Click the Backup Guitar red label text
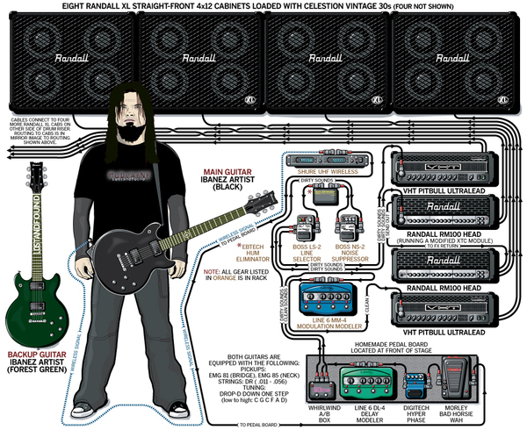Viewport: 527px width, 430px height. click(x=37, y=355)
